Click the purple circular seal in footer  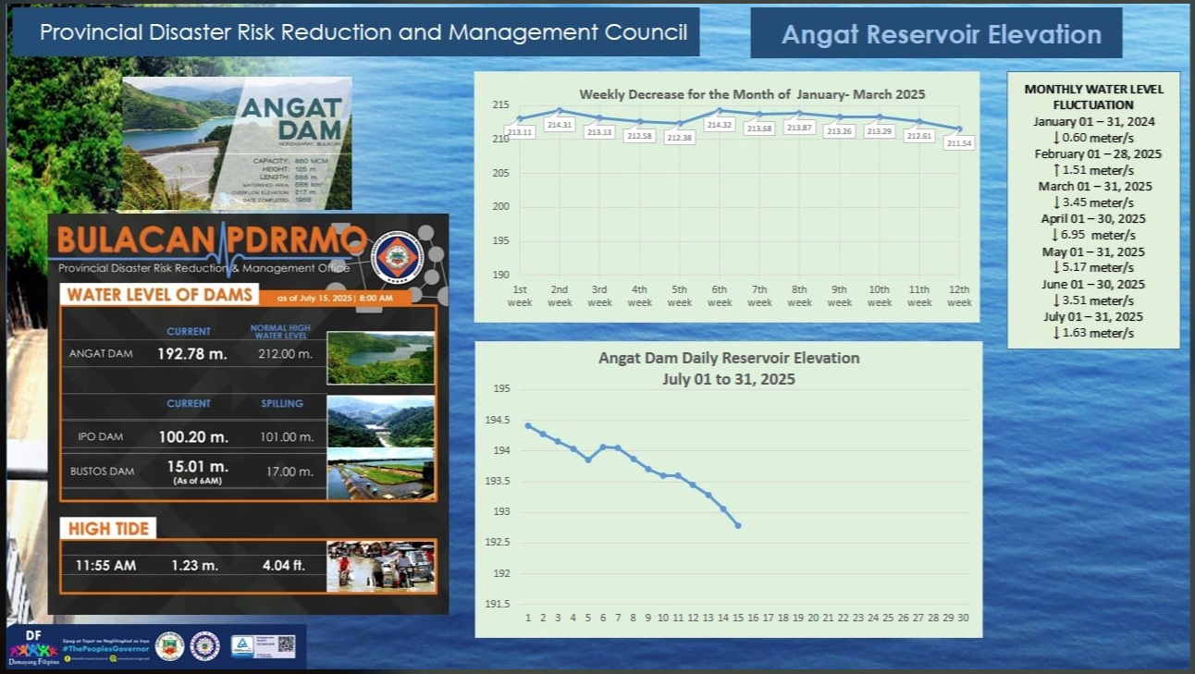[204, 645]
